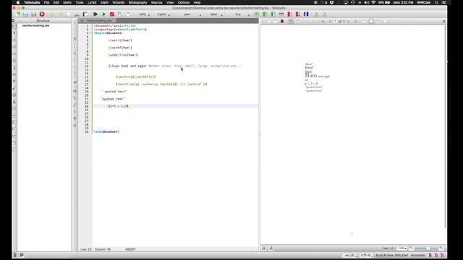Click the PDF page number field

(x=336, y=21)
